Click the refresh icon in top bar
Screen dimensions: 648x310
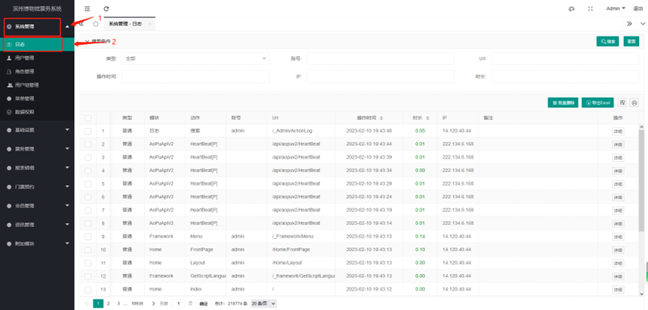point(106,8)
